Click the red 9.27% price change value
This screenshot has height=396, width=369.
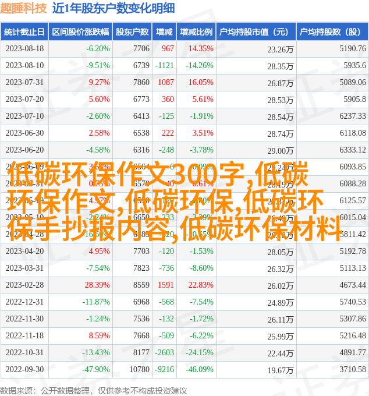pos(99,82)
